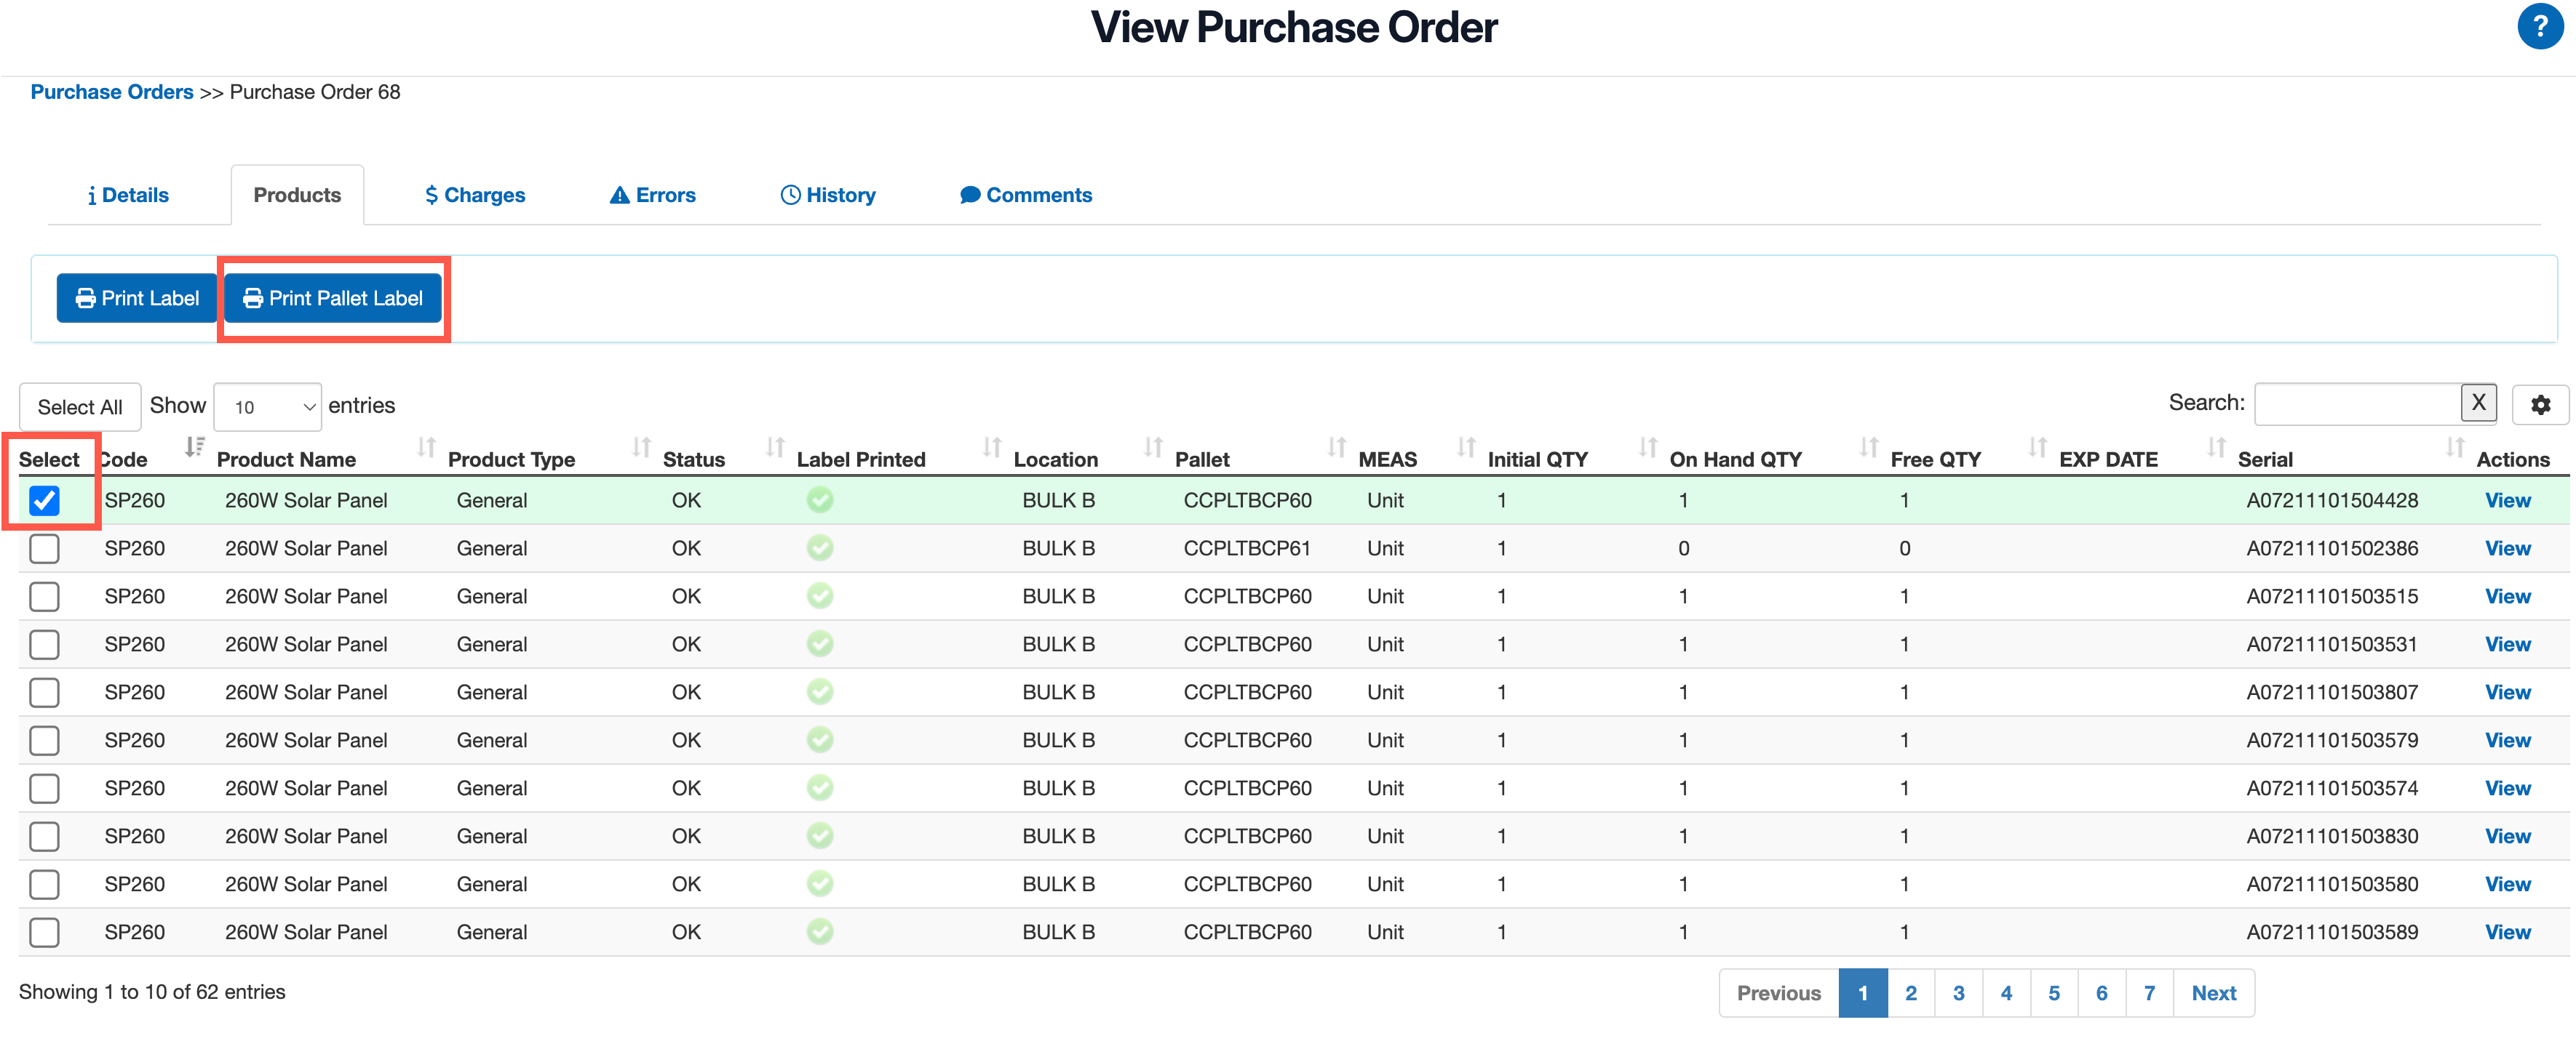2576x1041 pixels.
Task: Click into the Search input field
Action: click(2356, 403)
